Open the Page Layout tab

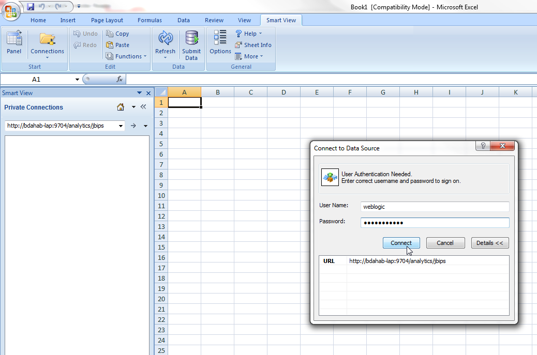[x=107, y=20]
